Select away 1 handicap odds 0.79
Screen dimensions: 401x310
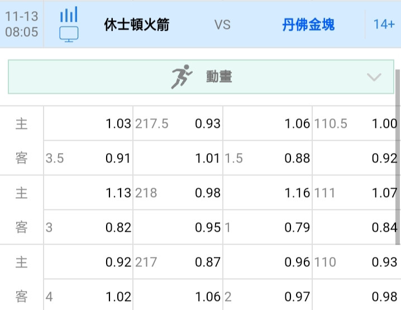[x=297, y=228]
